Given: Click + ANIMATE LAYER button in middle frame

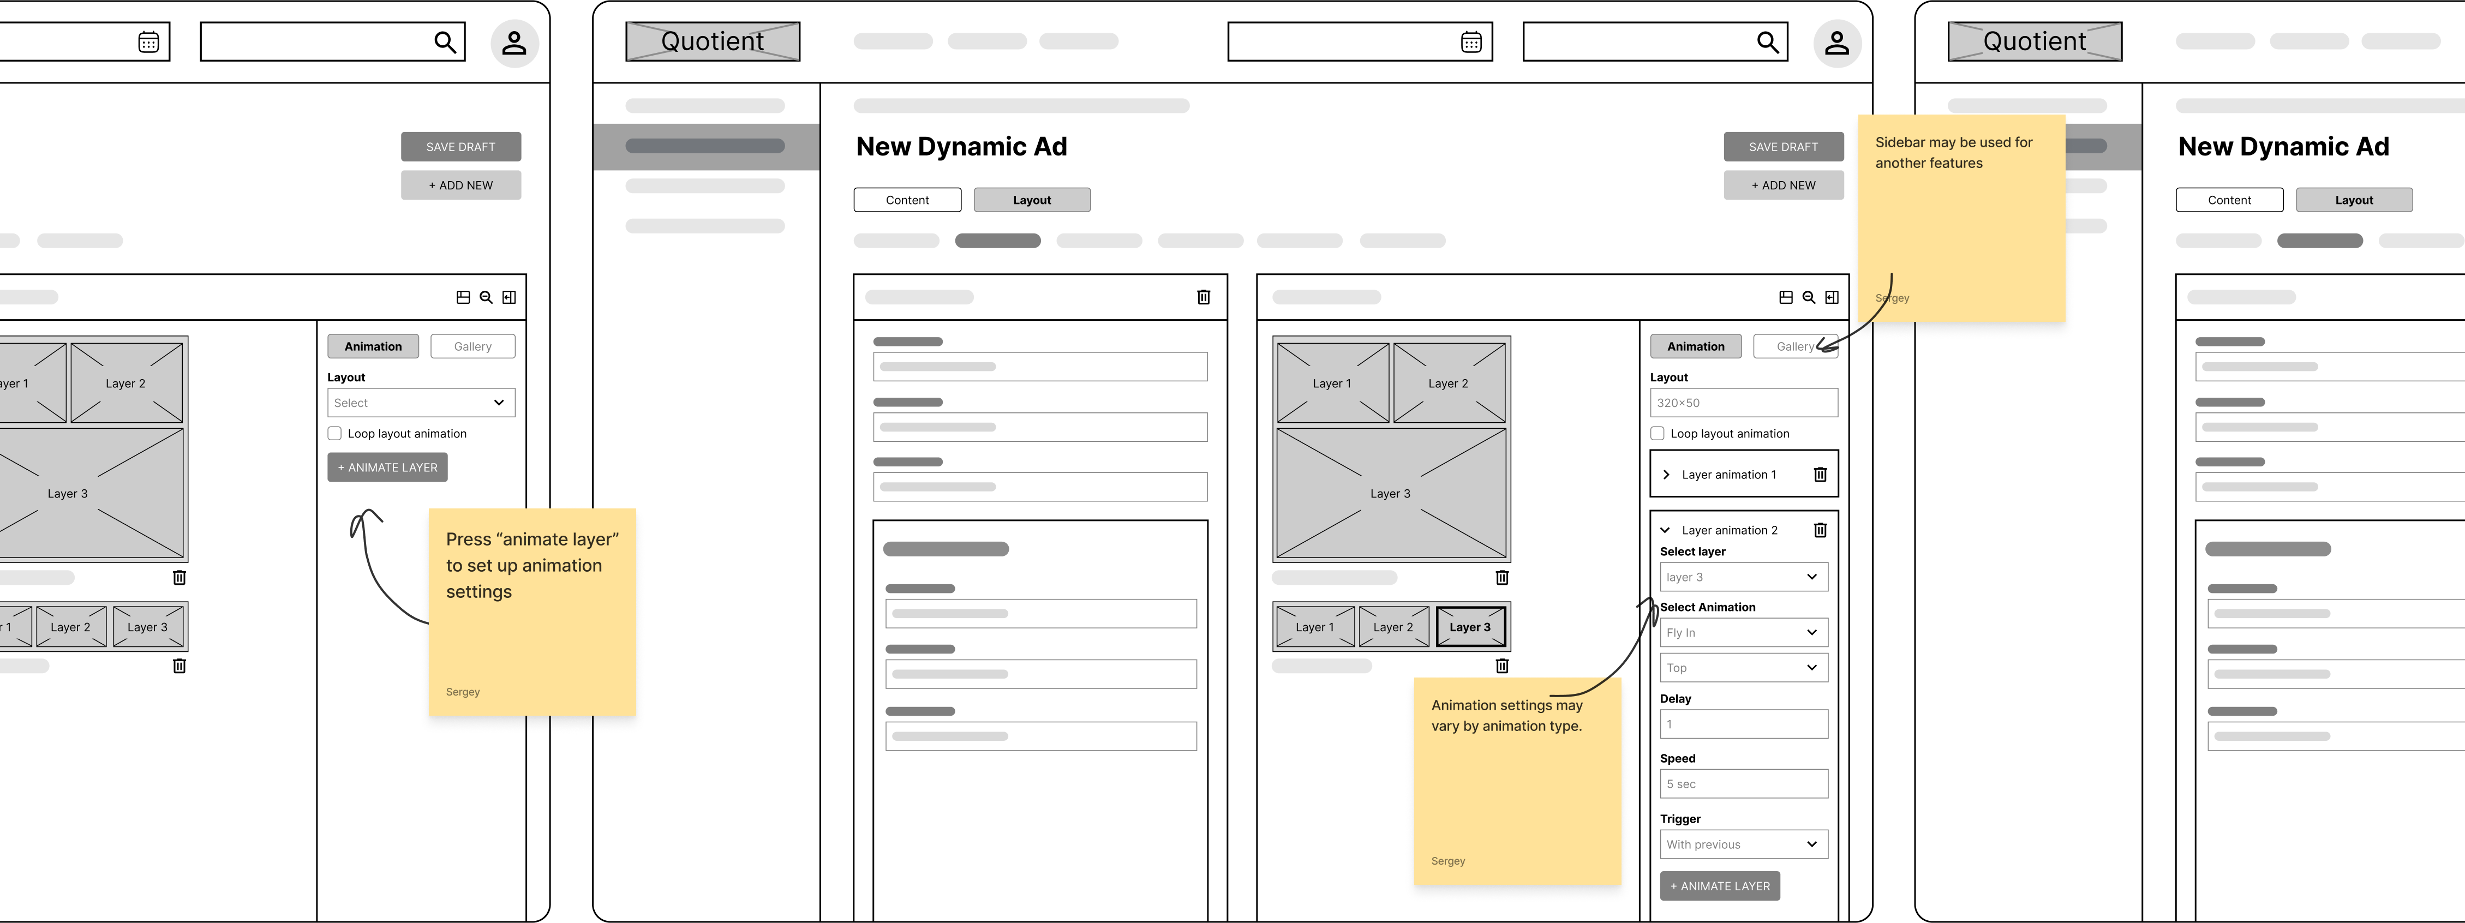Looking at the screenshot, I should 1720,886.
